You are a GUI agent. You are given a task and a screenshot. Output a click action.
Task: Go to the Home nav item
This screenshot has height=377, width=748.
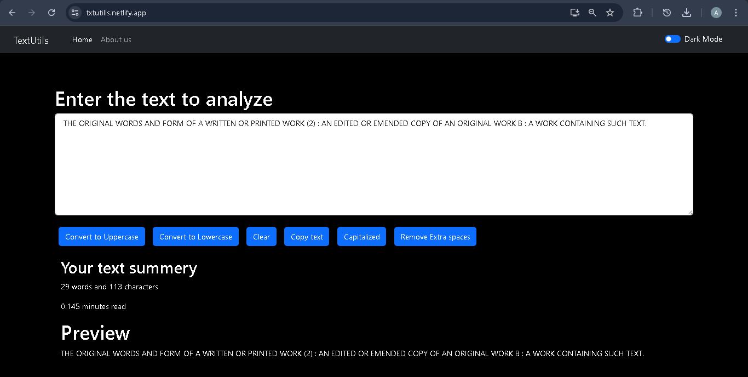(x=82, y=39)
